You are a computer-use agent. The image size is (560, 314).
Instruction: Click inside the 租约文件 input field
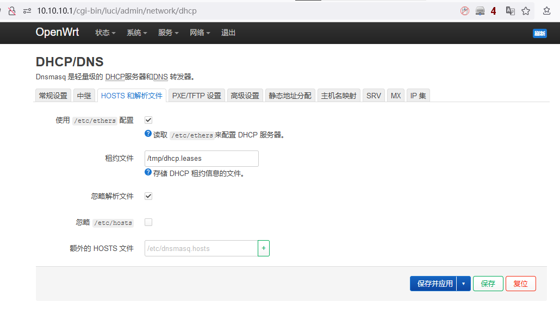coord(201,158)
